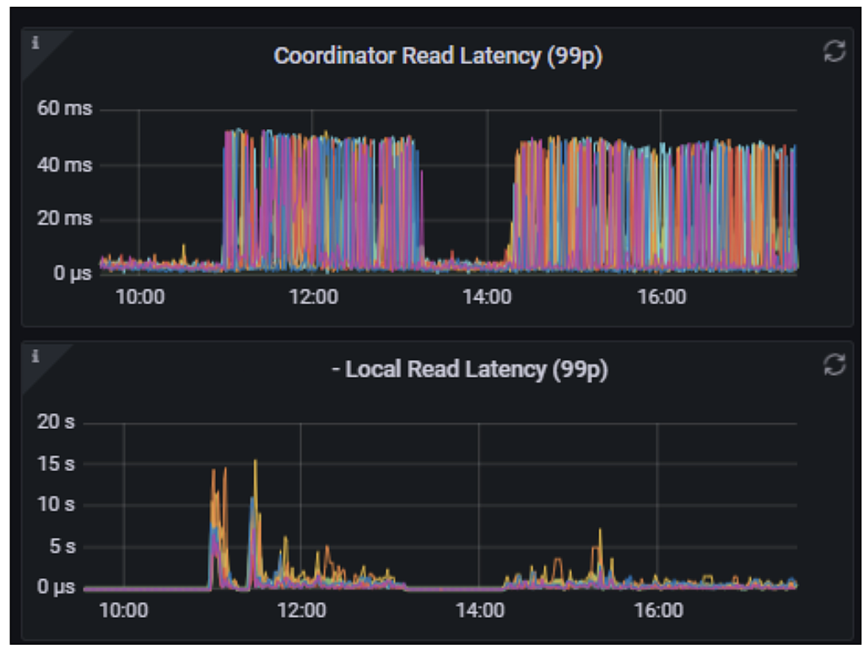The width and height of the screenshot is (864, 649).
Task: Click the tallest yellow spike in Local Read graph
Action: click(255, 462)
